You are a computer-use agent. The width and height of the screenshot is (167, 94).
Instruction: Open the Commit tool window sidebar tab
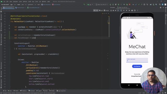coord(1,17)
